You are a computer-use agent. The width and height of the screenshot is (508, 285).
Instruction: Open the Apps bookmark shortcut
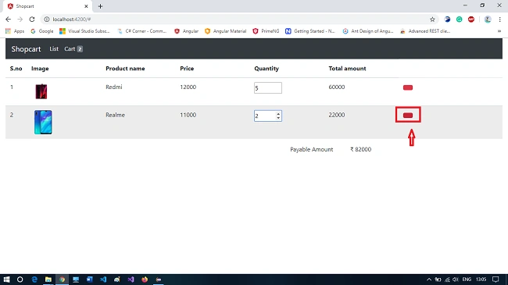click(x=15, y=31)
